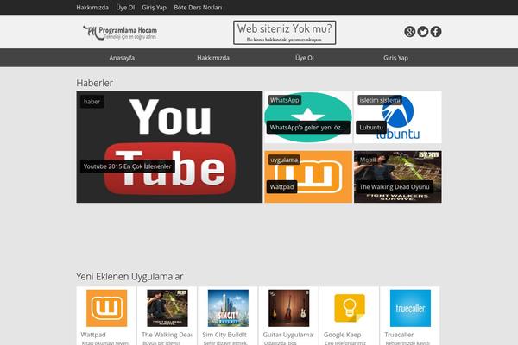Open 'WhatsApp'a gelen yeni öz...' headline
The image size is (518, 345).
(308, 128)
